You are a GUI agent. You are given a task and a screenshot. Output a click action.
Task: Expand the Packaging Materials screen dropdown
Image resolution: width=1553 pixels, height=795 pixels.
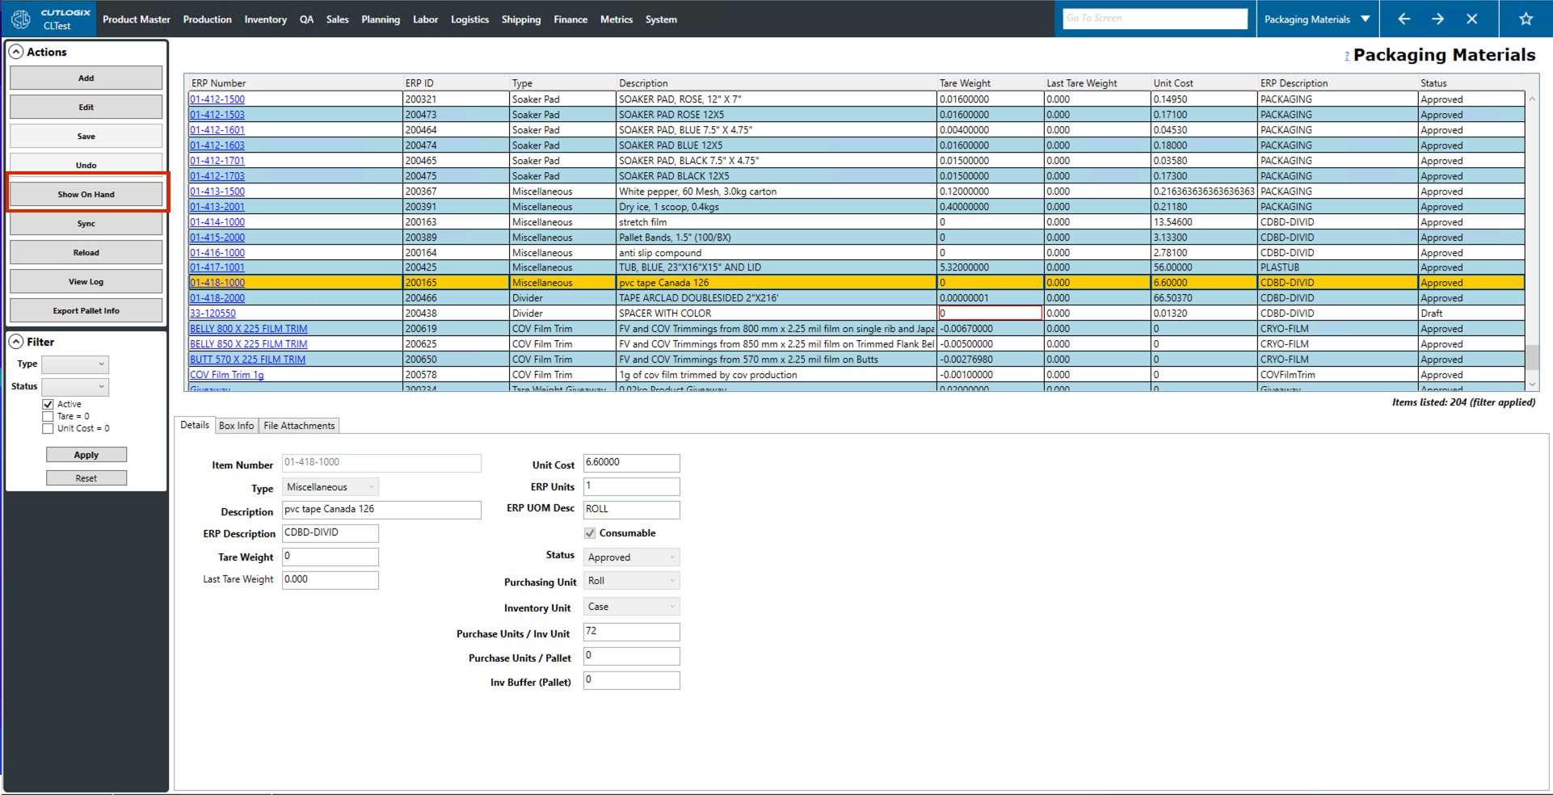click(1366, 19)
